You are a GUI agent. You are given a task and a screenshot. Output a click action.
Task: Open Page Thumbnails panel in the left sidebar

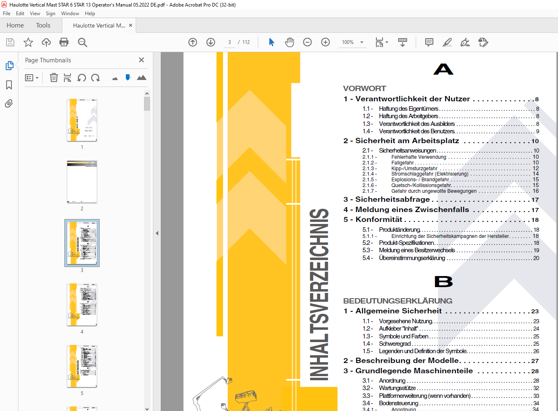tap(9, 66)
